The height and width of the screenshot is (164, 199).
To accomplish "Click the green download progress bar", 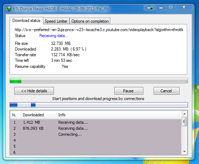I will pos(99,81).
